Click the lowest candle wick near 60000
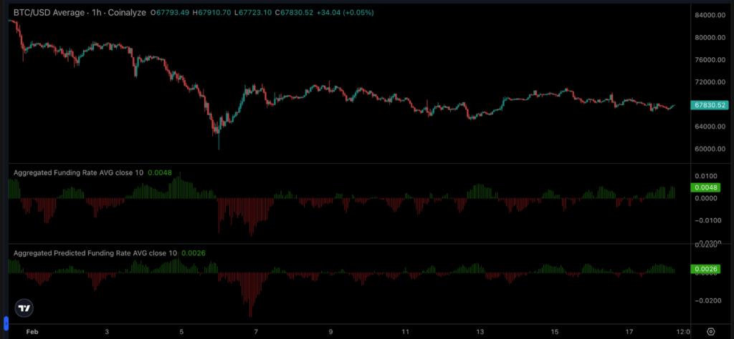Viewport: 734px width, 339px height. [x=219, y=147]
